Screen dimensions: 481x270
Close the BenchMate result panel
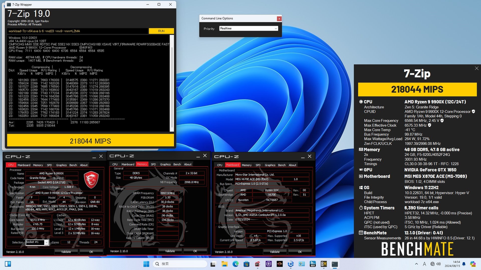pyautogui.click(x=476, y=68)
